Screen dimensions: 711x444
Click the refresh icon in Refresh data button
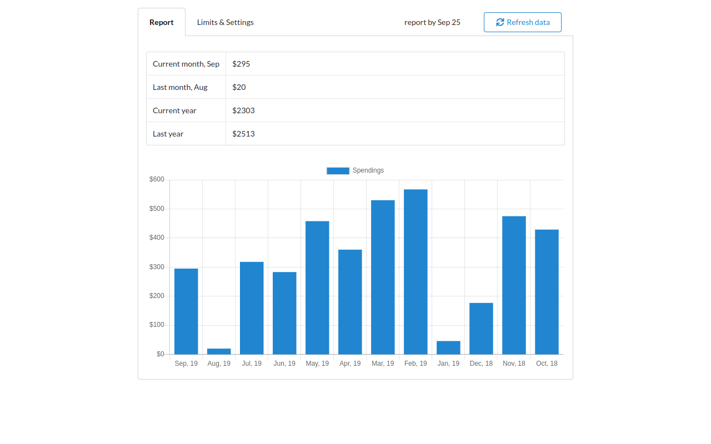point(500,22)
